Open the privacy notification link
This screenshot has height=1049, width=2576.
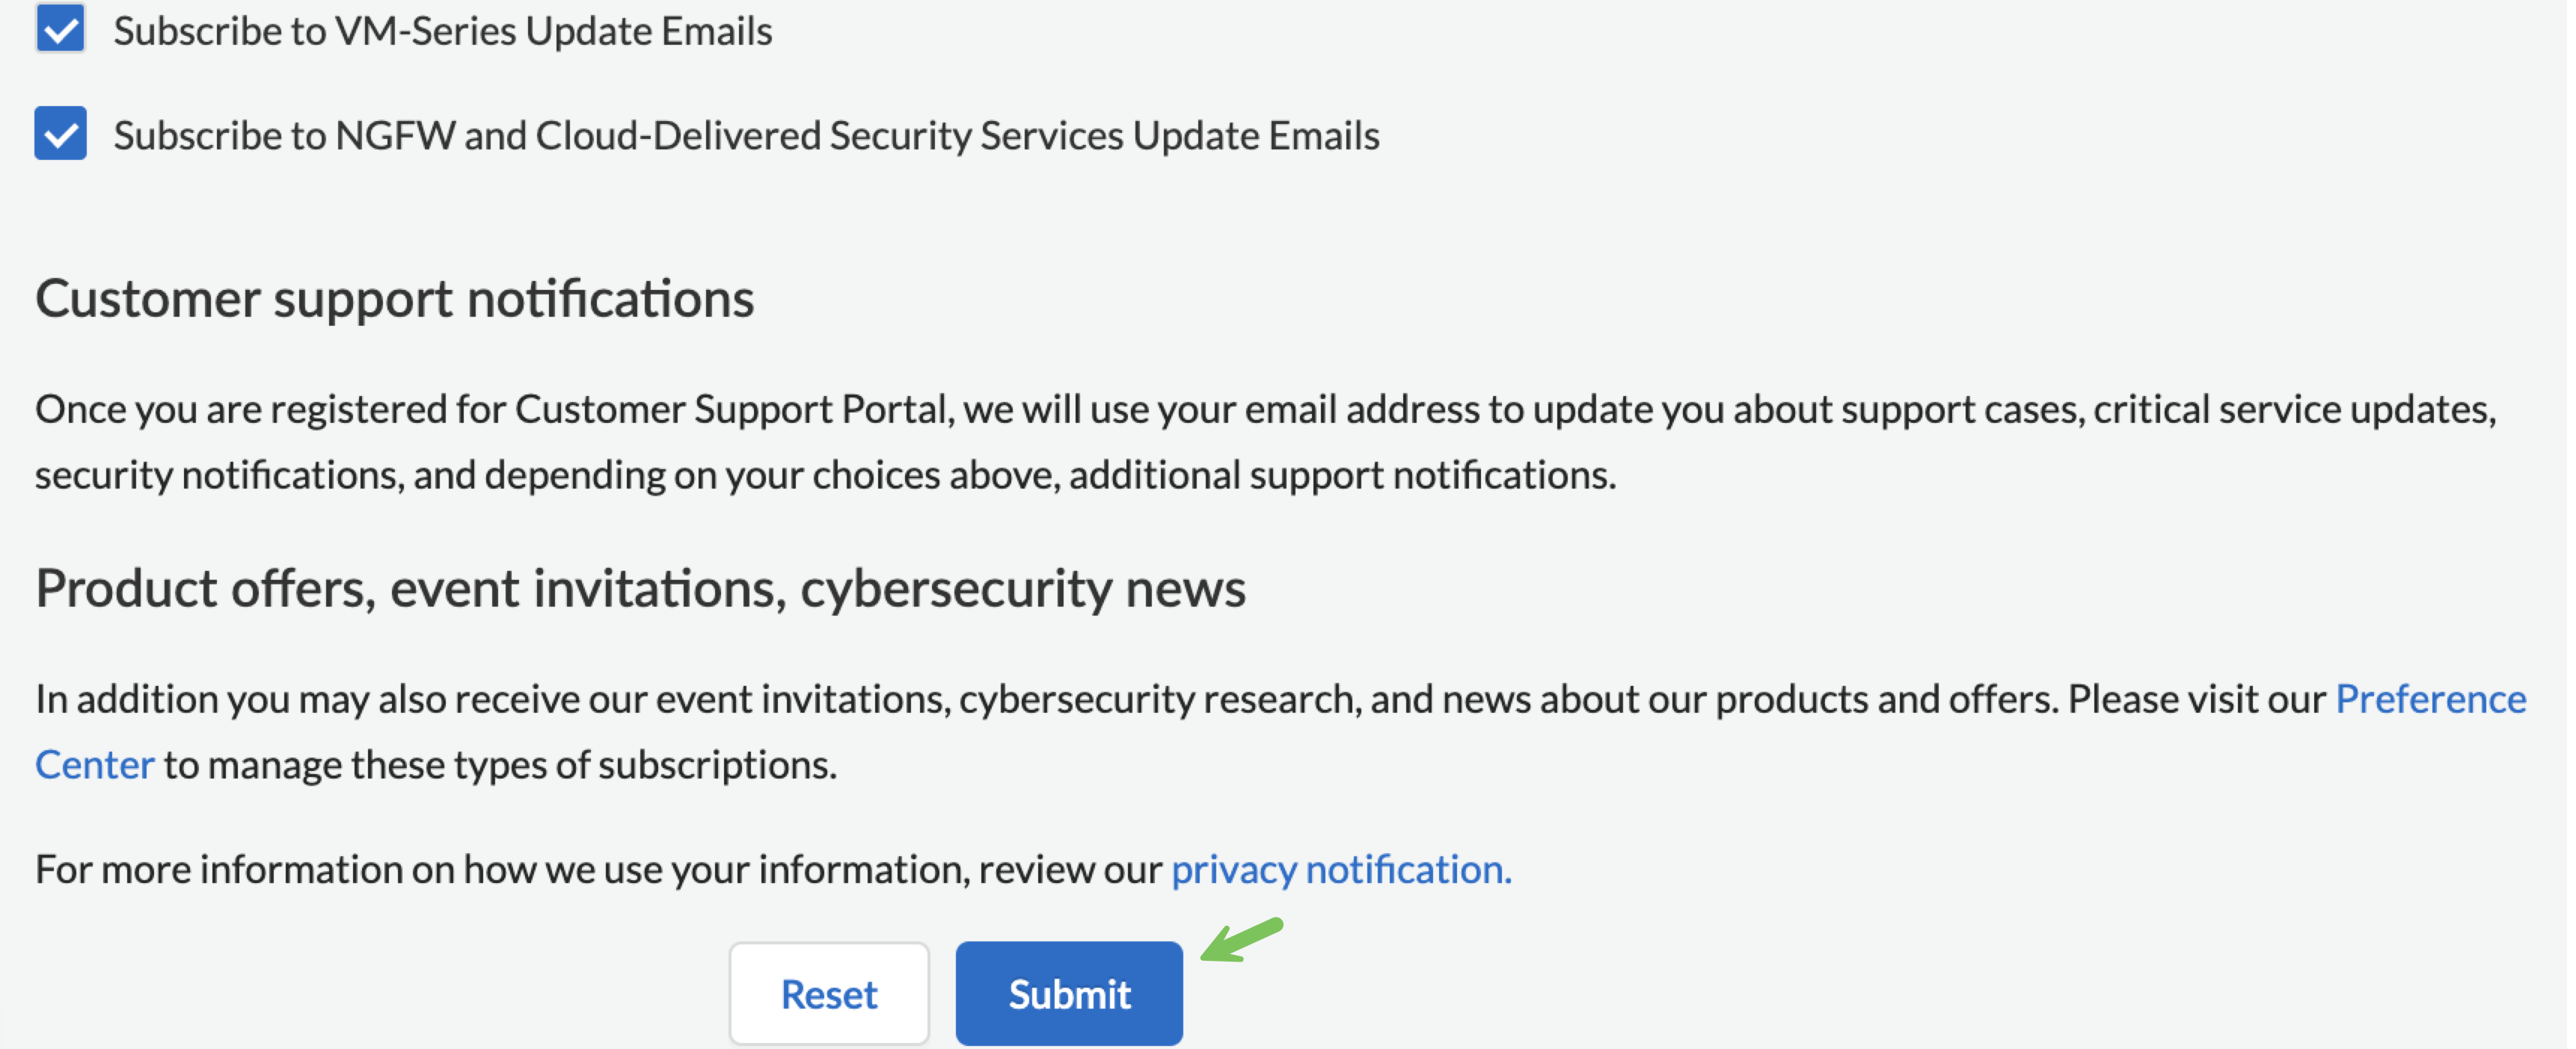click(1340, 869)
